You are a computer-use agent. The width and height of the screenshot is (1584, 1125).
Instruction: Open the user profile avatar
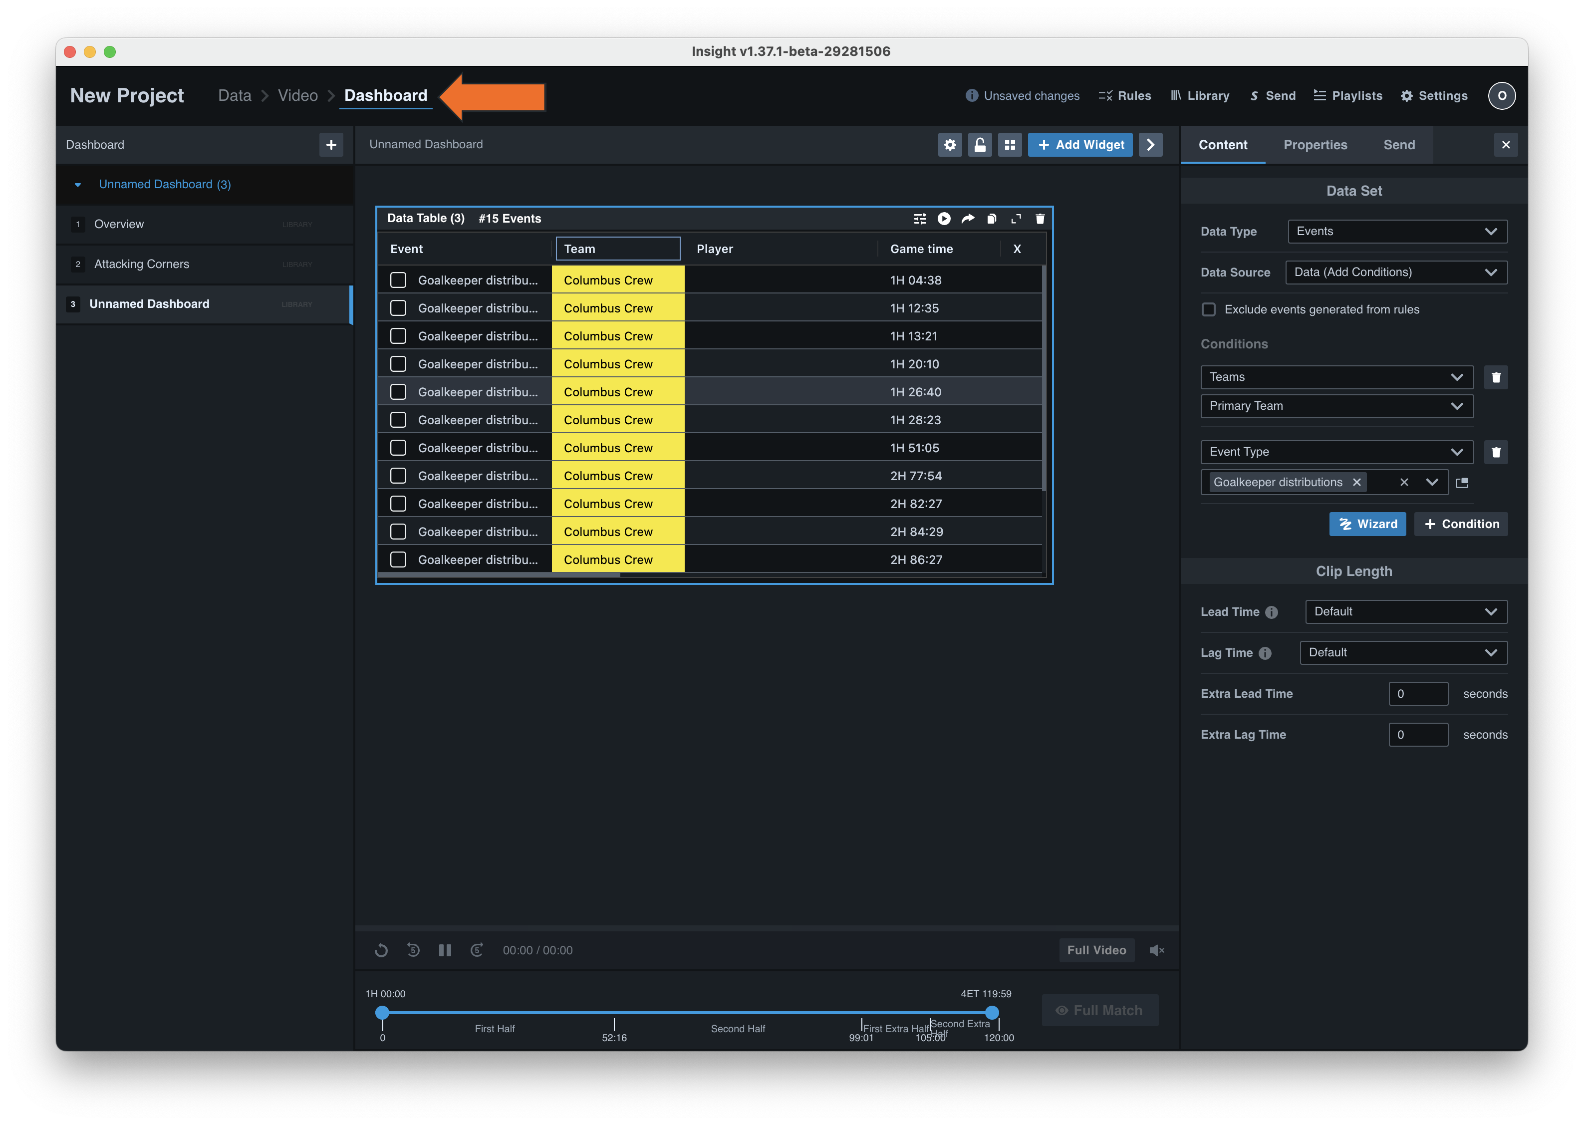tap(1502, 96)
